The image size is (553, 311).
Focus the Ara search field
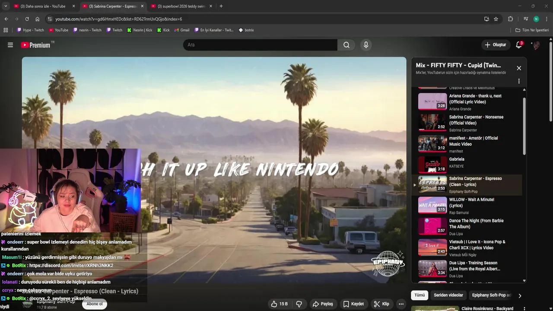pos(260,45)
